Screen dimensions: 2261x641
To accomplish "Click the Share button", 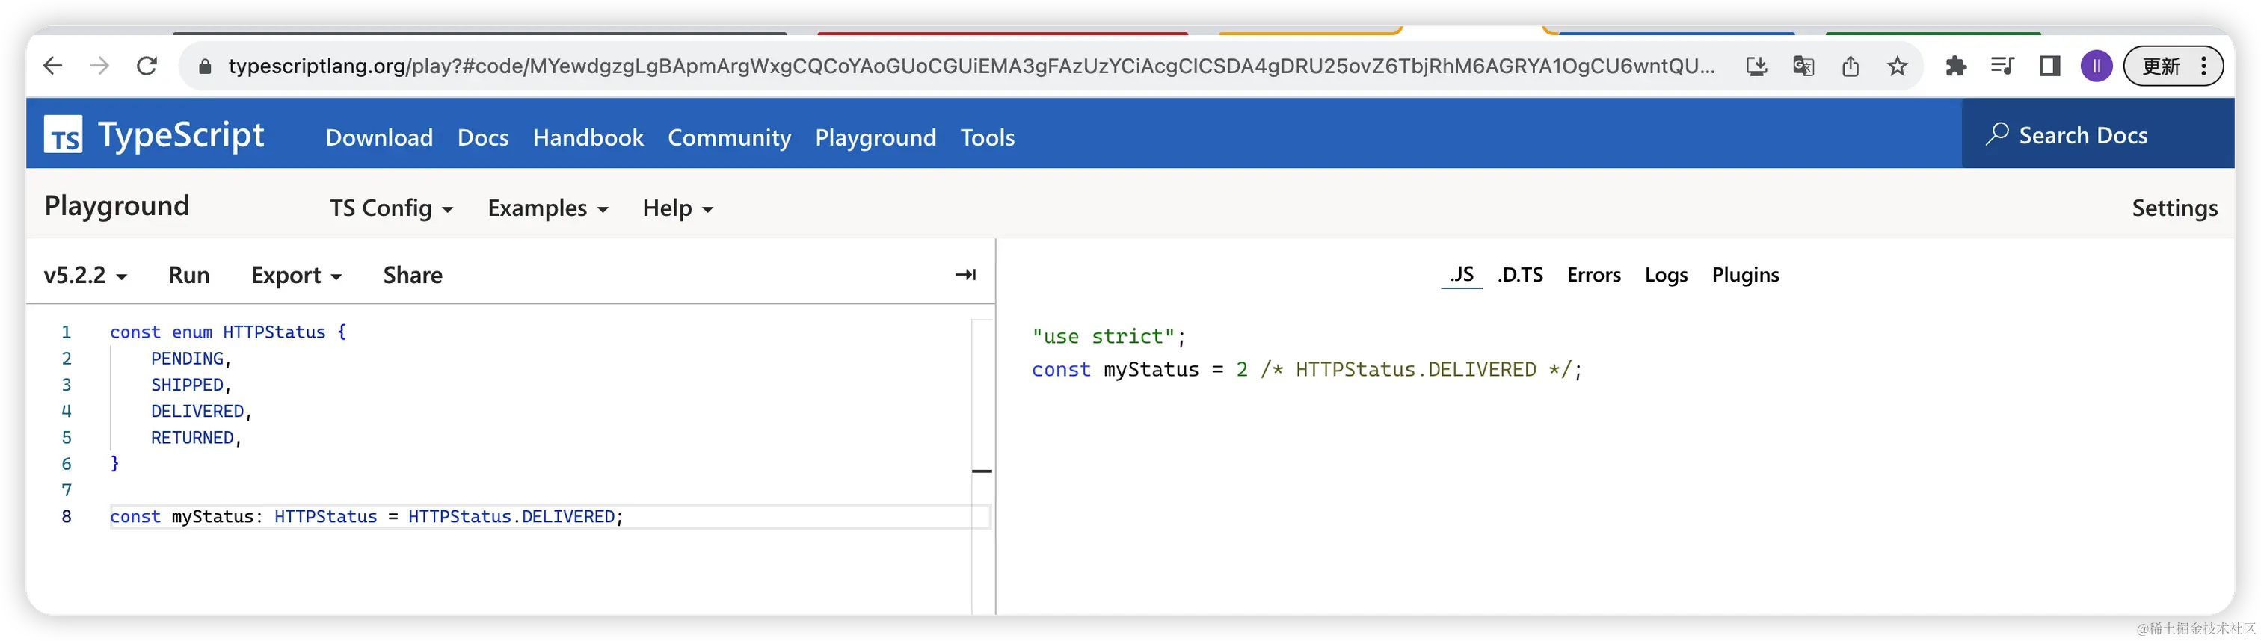I will pos(413,274).
